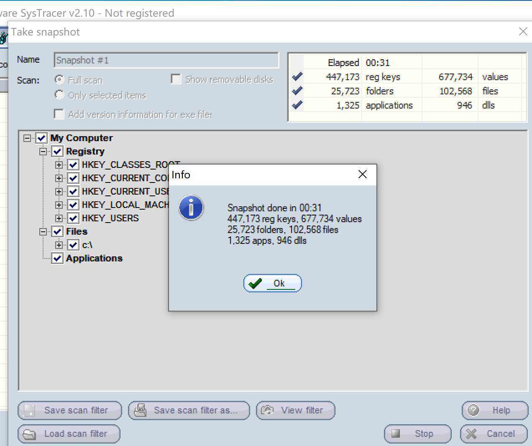Uncheck HKEY_CLASSES_ROOT checkbox
532x446 pixels.
pos(73,165)
